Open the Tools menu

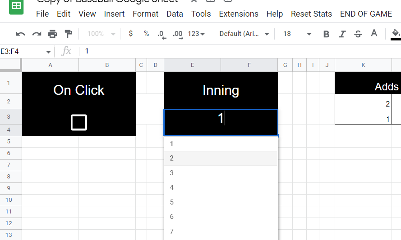click(x=201, y=14)
